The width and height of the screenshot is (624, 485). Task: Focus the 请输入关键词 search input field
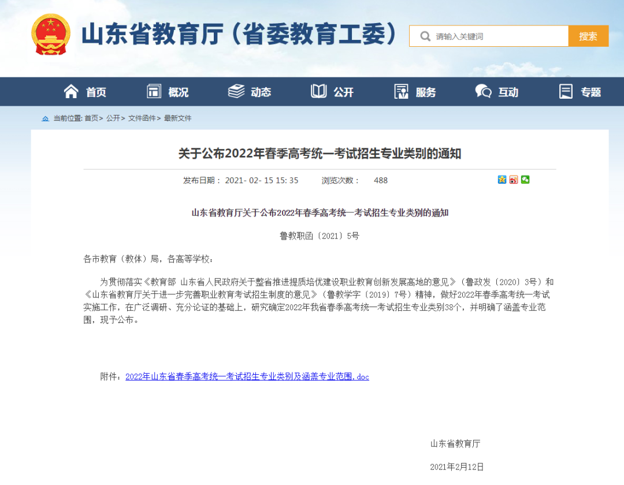(x=497, y=36)
